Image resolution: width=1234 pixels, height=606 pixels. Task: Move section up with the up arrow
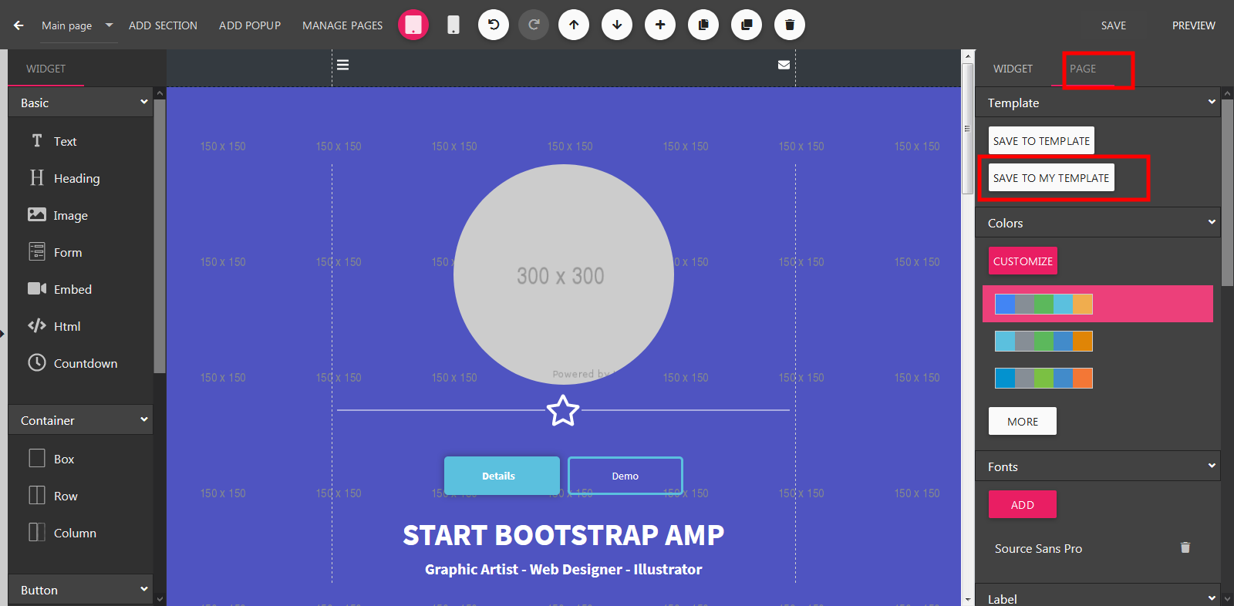(x=574, y=25)
